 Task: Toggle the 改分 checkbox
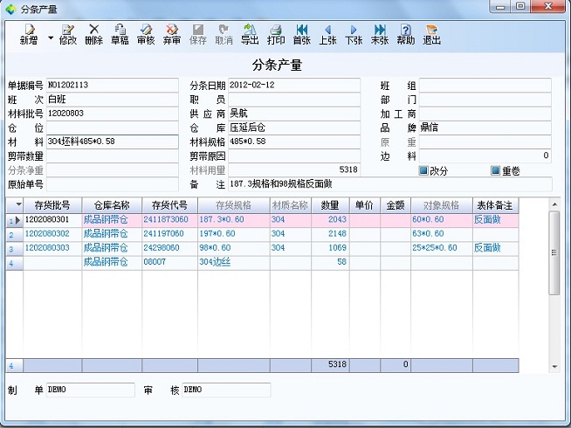click(x=424, y=170)
